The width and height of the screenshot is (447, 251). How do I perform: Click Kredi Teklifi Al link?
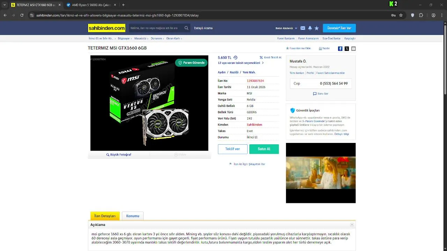tap(271, 58)
